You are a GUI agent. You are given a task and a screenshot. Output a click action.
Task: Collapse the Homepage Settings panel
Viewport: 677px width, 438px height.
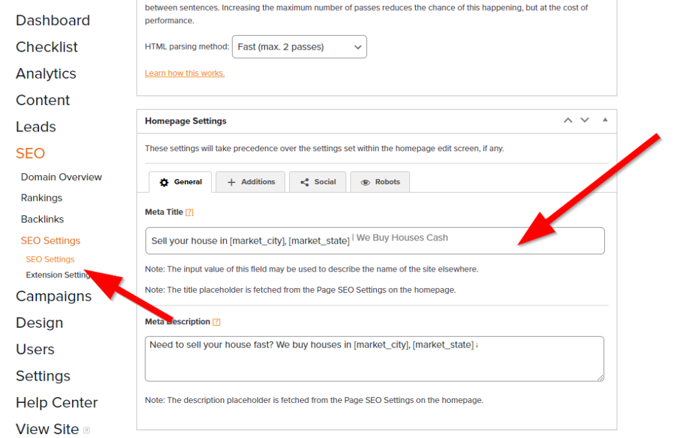(605, 120)
